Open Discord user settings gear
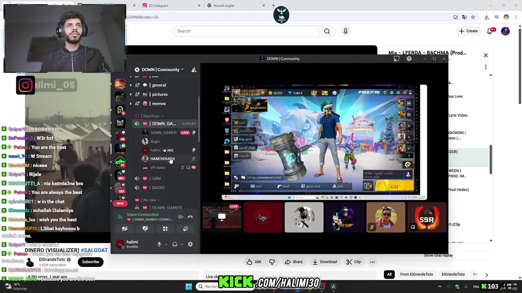The width and height of the screenshot is (522, 293). click(190, 244)
